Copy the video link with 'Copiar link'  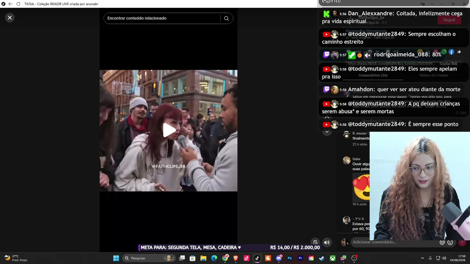click(448, 64)
